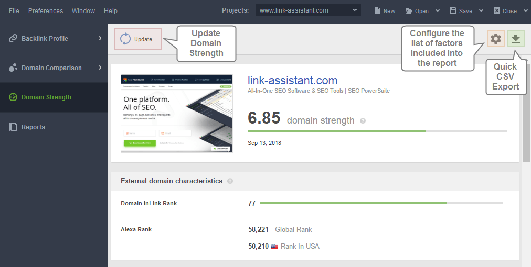Click the Domain InLink Rank value 77
The image size is (531, 267).
coord(252,203)
